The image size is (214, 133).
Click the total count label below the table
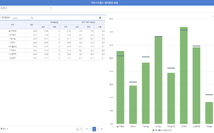pos(4,129)
